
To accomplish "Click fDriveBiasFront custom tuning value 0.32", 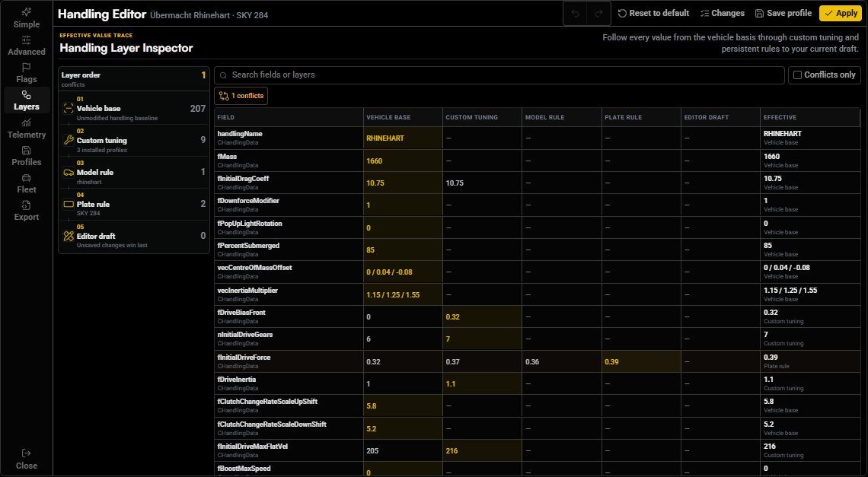I will point(453,317).
